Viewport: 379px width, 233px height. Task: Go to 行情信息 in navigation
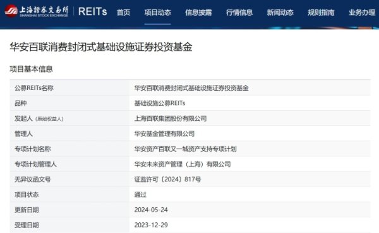pyautogui.click(x=239, y=13)
